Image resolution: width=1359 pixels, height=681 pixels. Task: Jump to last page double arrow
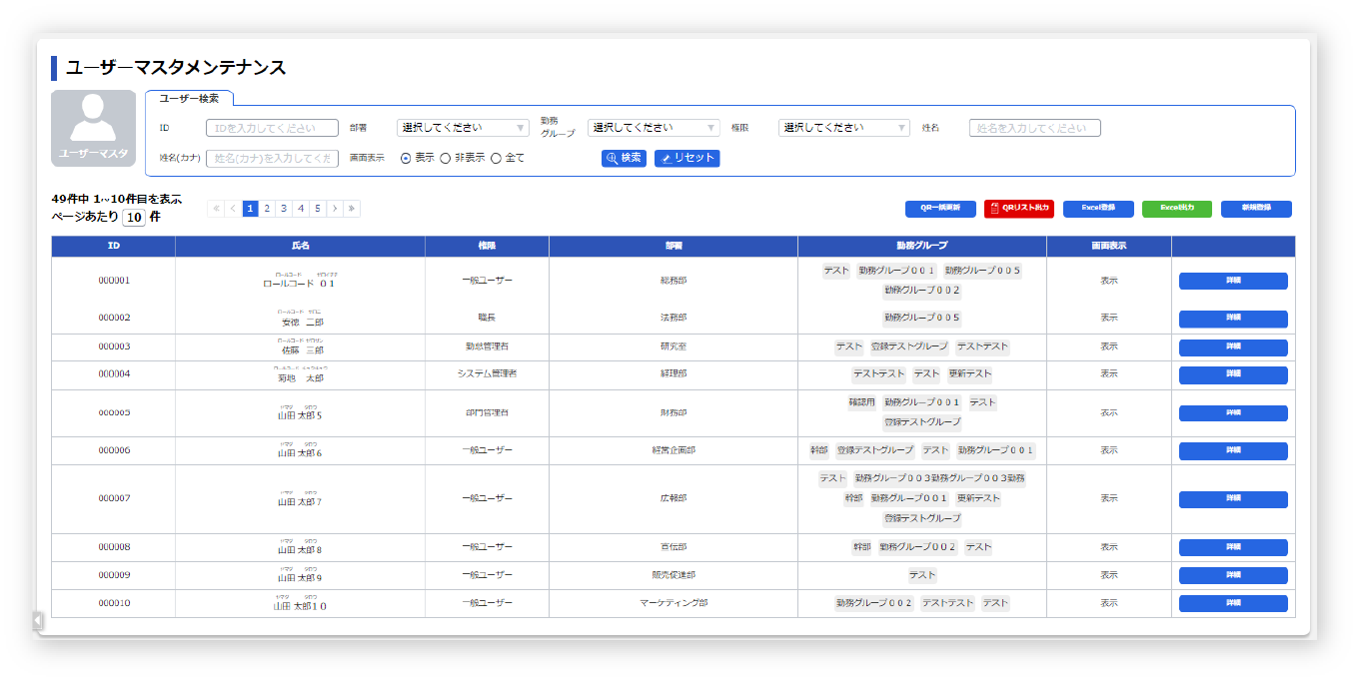[x=352, y=209]
